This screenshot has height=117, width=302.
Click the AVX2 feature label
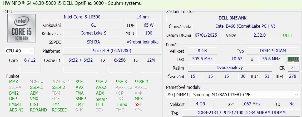click(101, 87)
